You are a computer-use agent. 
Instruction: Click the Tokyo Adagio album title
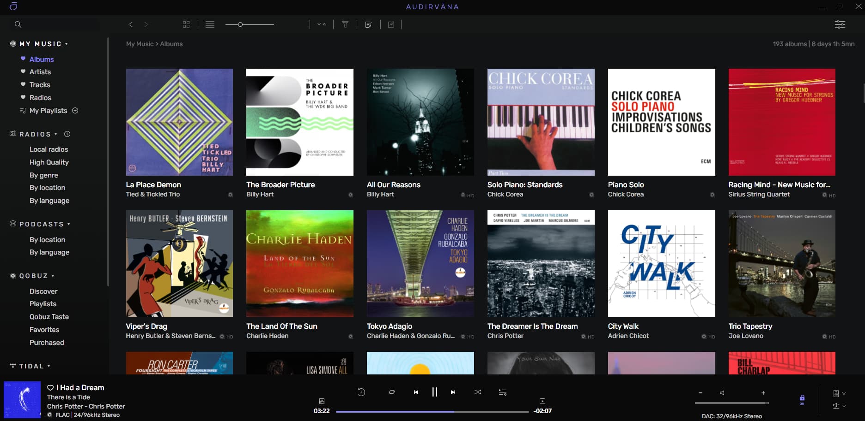390,326
